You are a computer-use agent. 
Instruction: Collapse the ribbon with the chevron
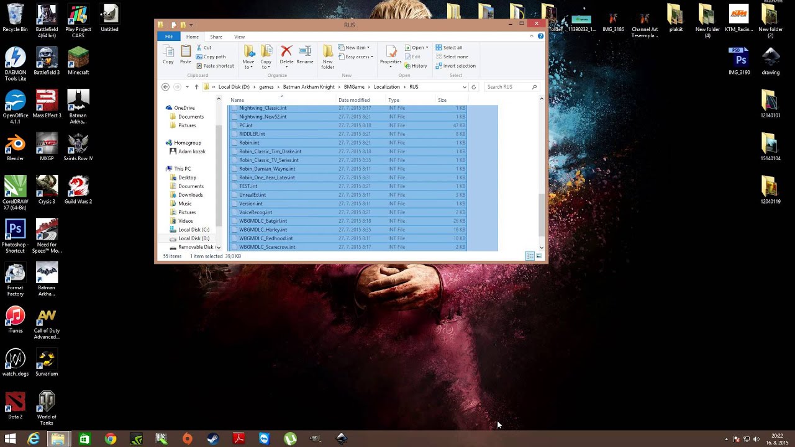coord(532,37)
